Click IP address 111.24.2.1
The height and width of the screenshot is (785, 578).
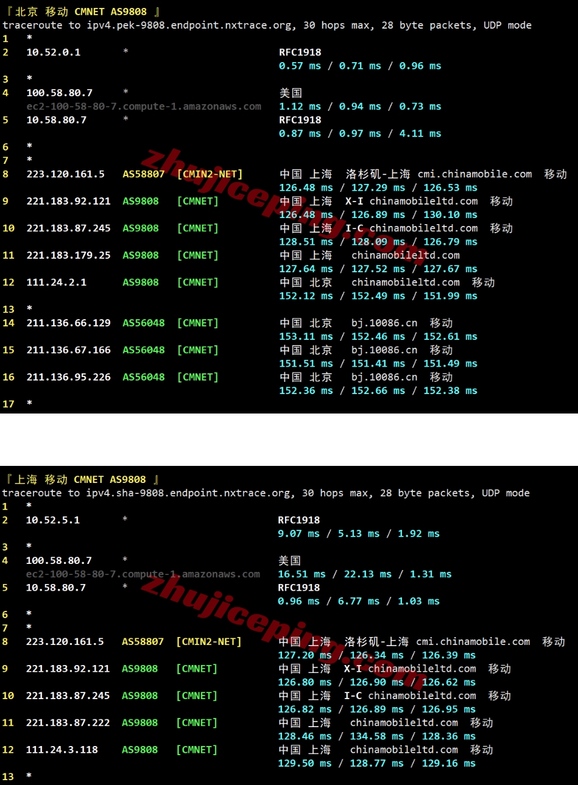point(56,282)
